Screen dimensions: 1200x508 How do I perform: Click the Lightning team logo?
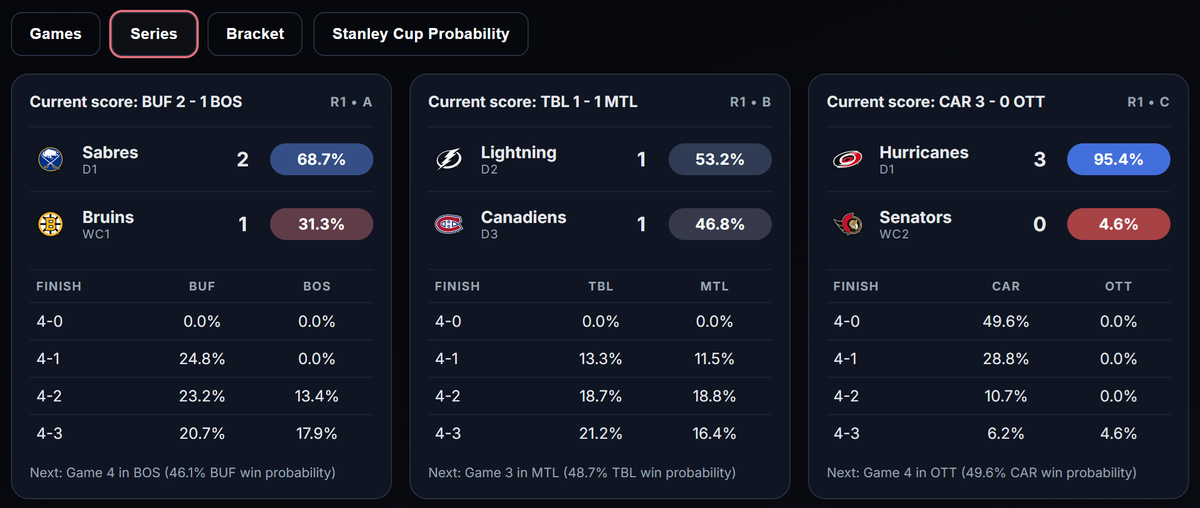click(x=449, y=159)
